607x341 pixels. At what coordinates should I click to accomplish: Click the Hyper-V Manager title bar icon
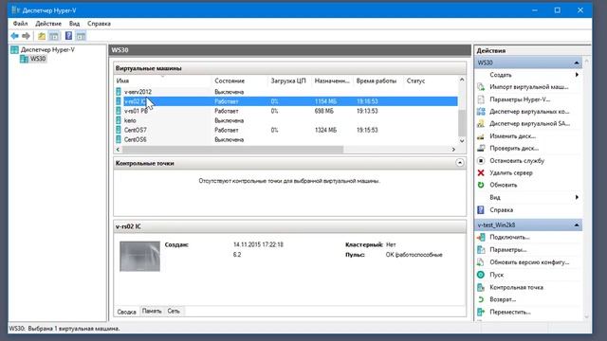click(15, 10)
